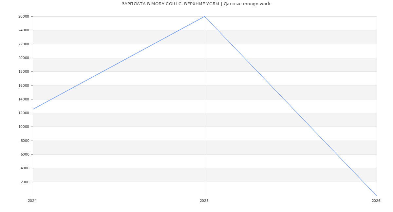Select the 10000 y-axis label

click(24, 127)
